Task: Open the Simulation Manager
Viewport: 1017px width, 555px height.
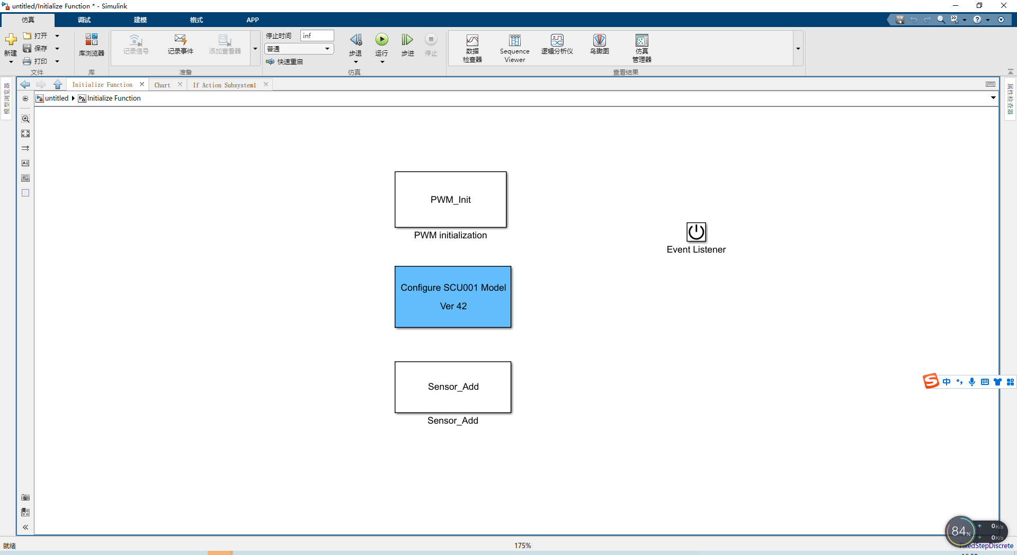Action: pos(641,48)
